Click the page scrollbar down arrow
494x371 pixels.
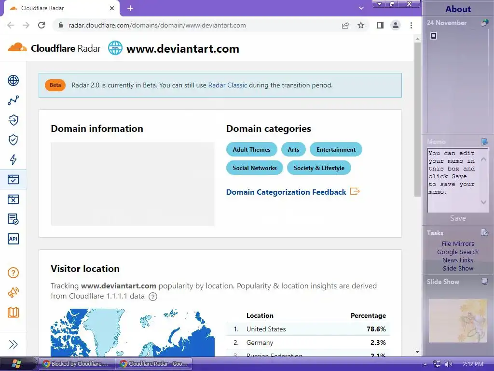click(417, 352)
